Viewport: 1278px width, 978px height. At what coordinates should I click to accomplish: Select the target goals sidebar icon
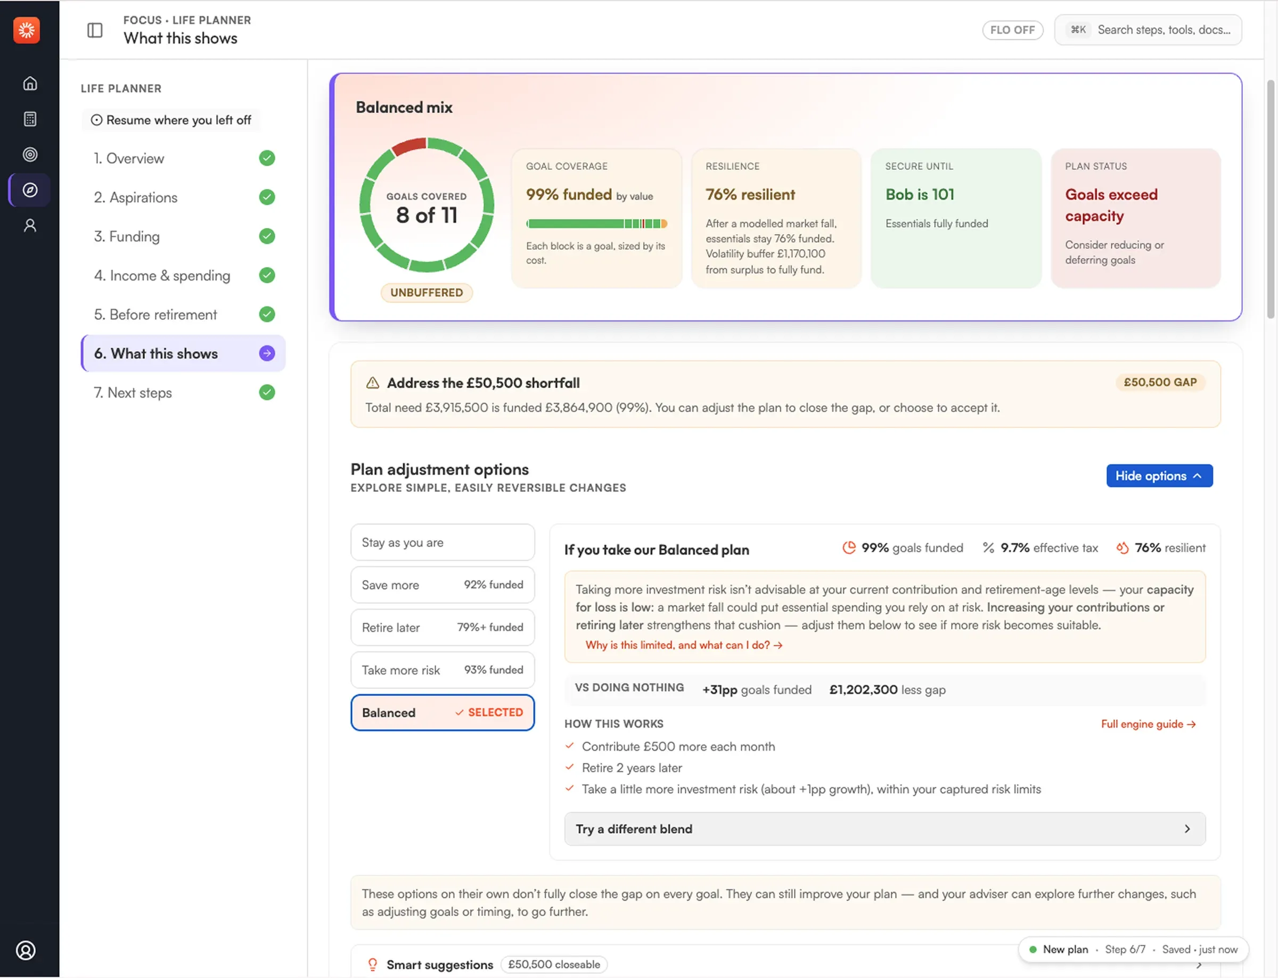(x=30, y=154)
